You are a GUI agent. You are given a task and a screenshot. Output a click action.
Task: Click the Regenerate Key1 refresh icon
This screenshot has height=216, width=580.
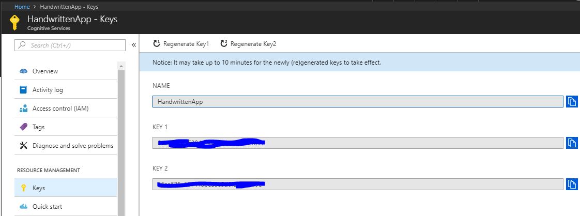click(156, 43)
